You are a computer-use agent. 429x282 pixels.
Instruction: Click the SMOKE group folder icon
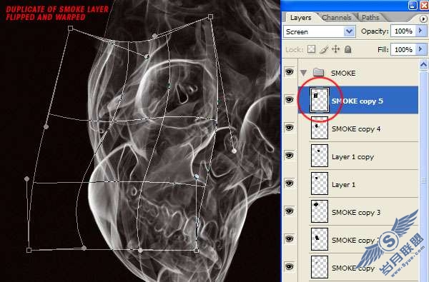click(x=318, y=73)
